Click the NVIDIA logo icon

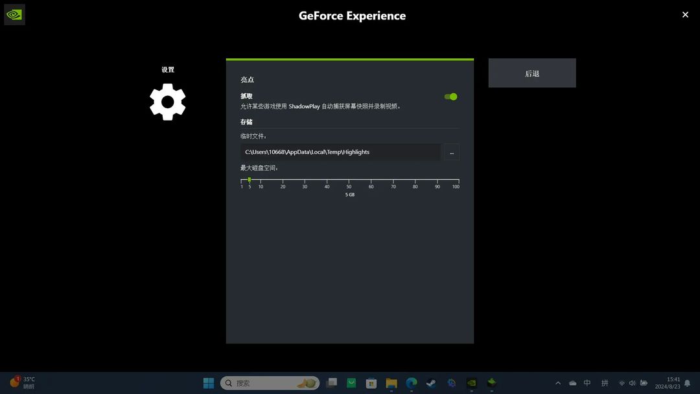(x=14, y=15)
